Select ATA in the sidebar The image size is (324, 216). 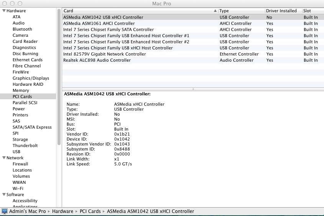(x=16, y=17)
